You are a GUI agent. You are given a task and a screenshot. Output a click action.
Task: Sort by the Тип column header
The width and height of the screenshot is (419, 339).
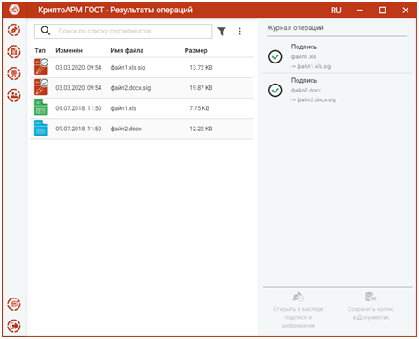coord(40,50)
